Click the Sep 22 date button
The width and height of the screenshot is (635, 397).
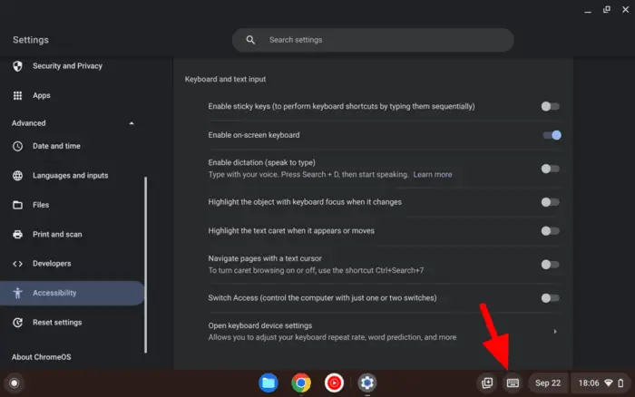click(548, 382)
